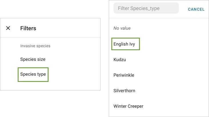Select the English Ivy option

click(124, 44)
